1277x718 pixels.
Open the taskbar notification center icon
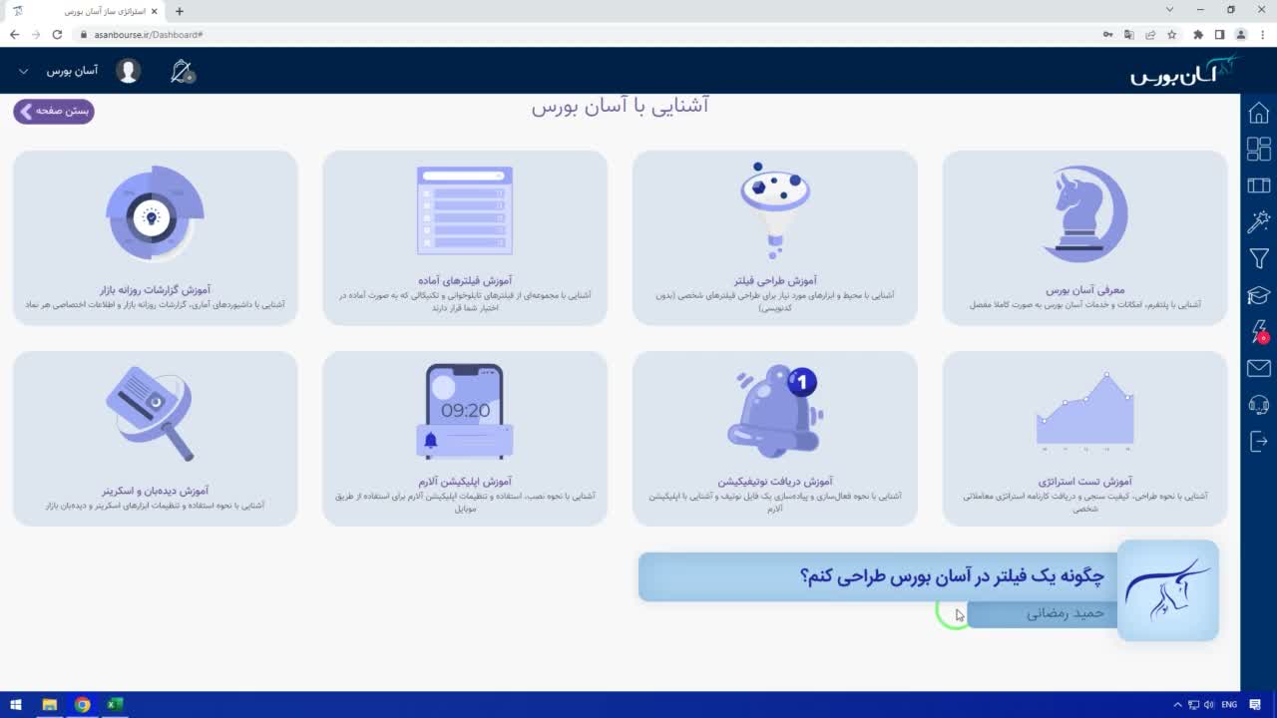coord(1255,704)
